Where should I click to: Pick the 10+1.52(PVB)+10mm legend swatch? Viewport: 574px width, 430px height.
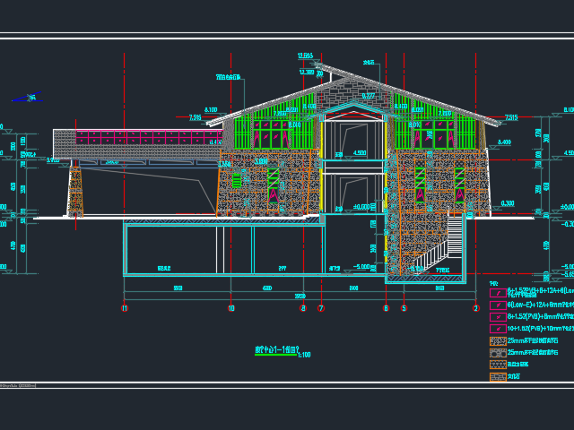(x=498, y=329)
